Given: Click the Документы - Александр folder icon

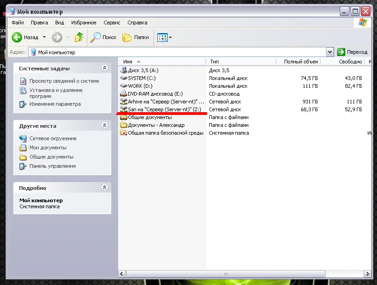Looking at the screenshot, I should [x=124, y=125].
